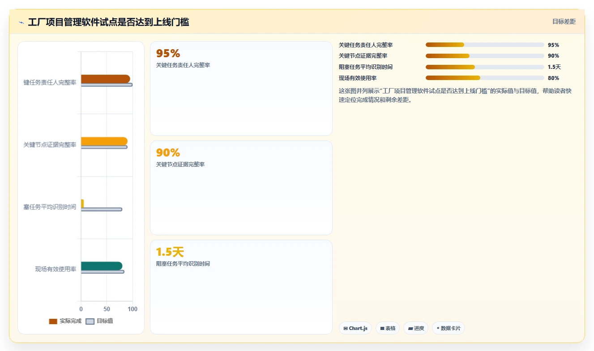Click the 数据卡片 tag
Screen dimensions: 594x351
coord(449,328)
